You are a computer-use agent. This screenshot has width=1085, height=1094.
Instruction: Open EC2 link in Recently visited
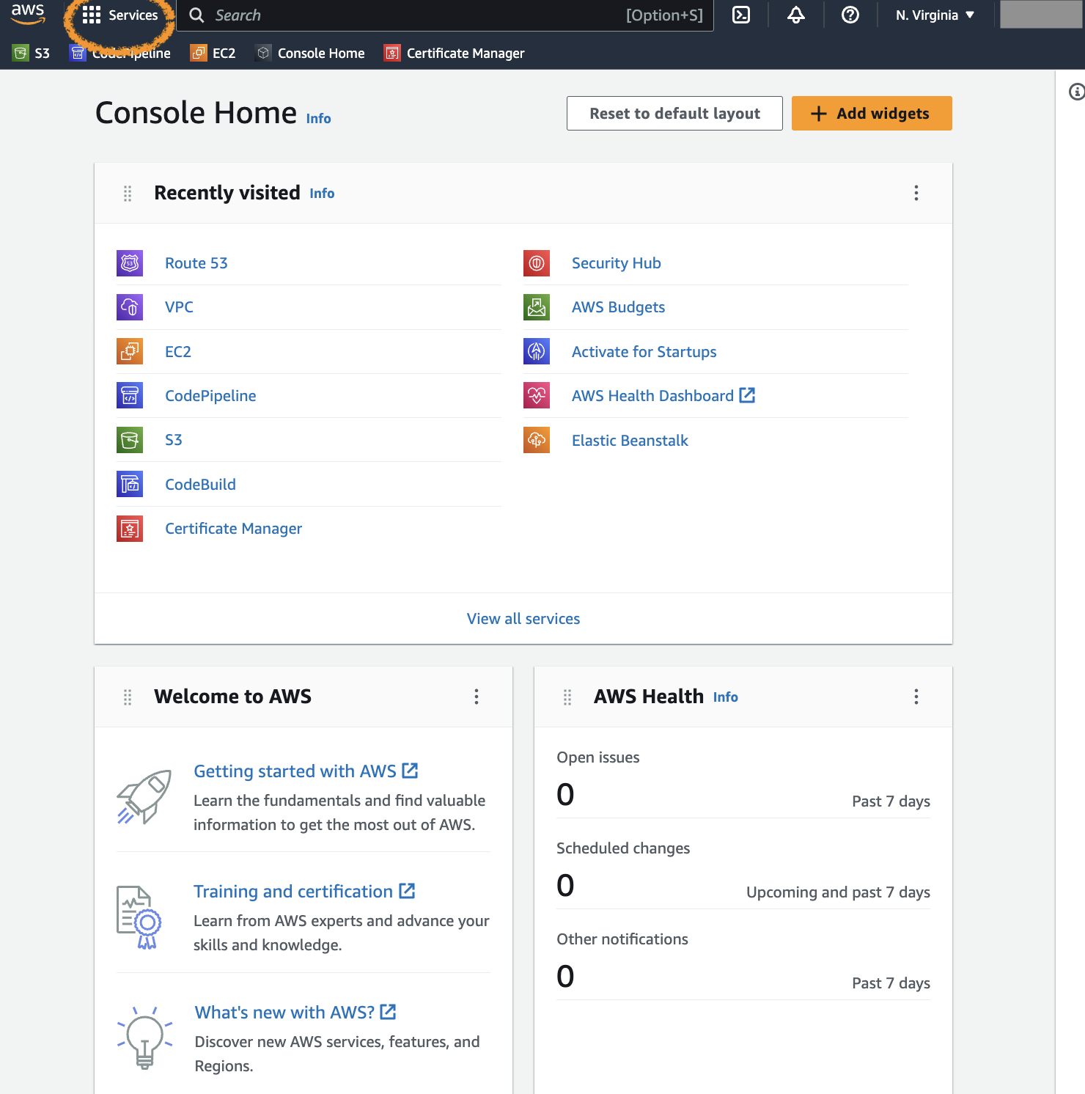(x=178, y=352)
